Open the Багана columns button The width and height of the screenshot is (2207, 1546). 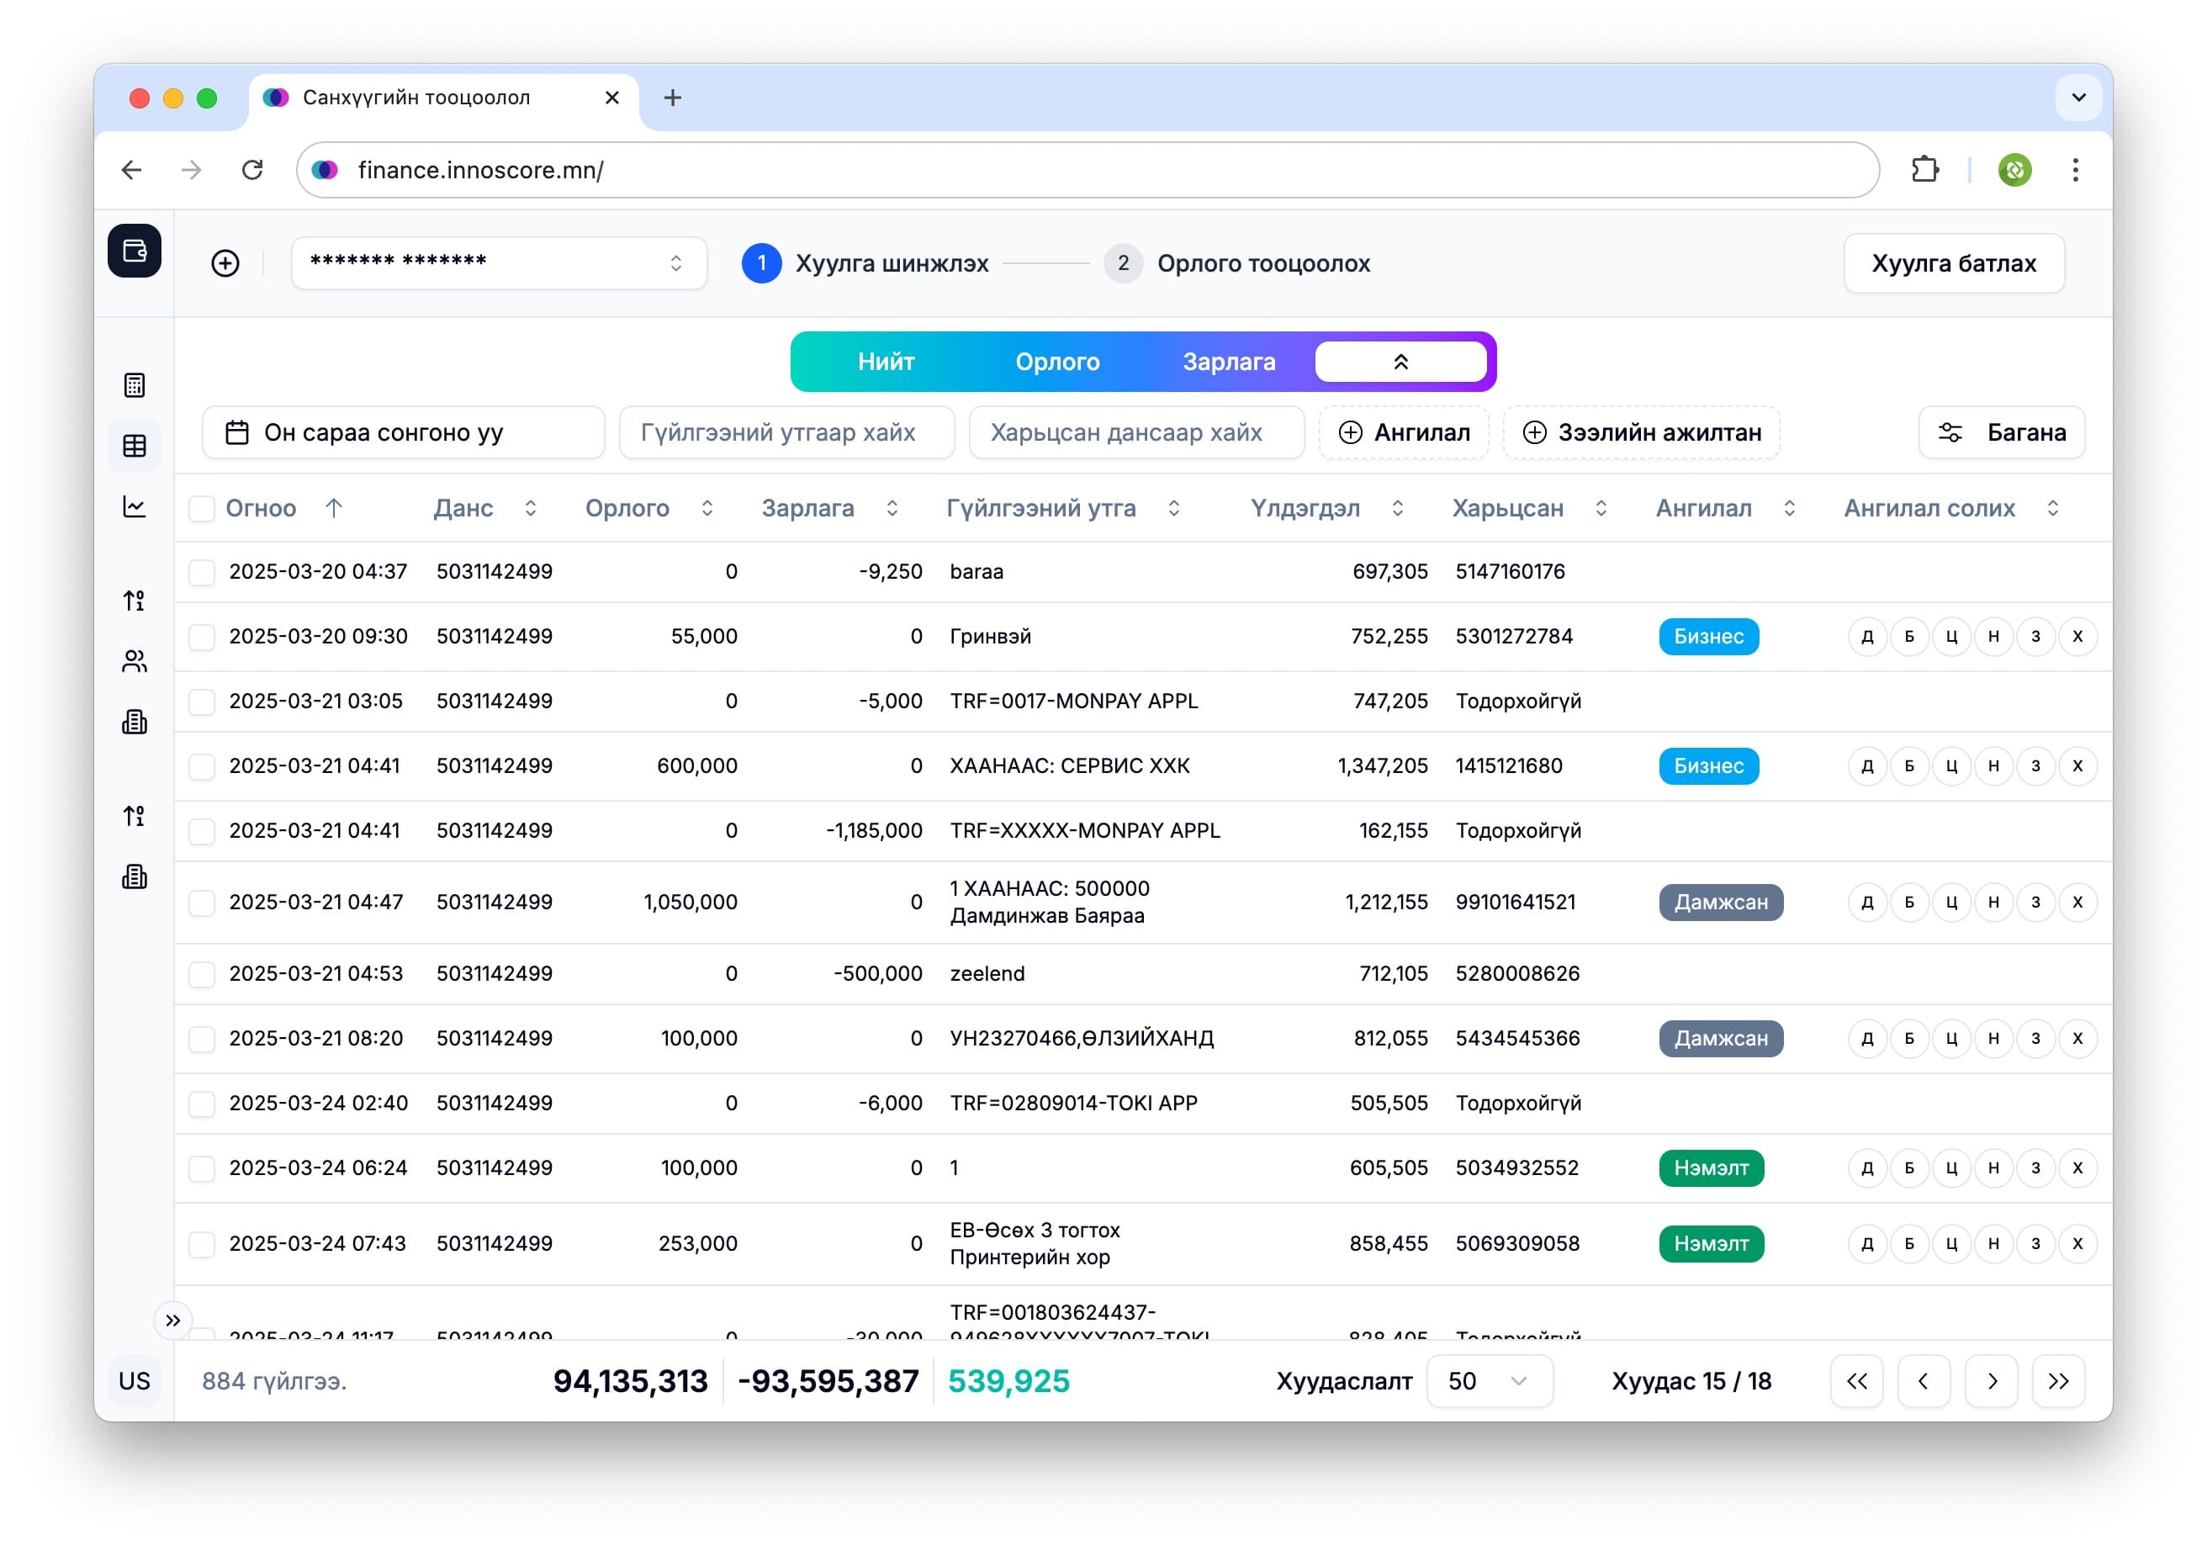tap(2001, 432)
